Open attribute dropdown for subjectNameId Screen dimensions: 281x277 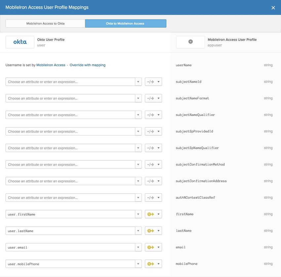[x=138, y=82]
